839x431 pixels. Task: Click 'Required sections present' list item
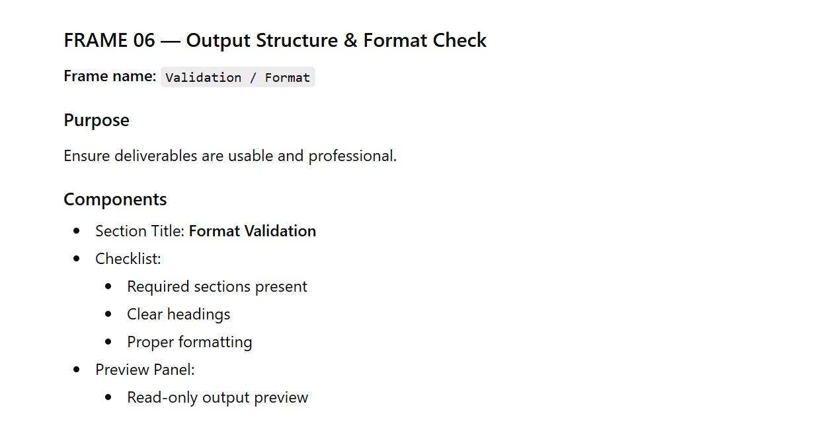[x=217, y=286]
